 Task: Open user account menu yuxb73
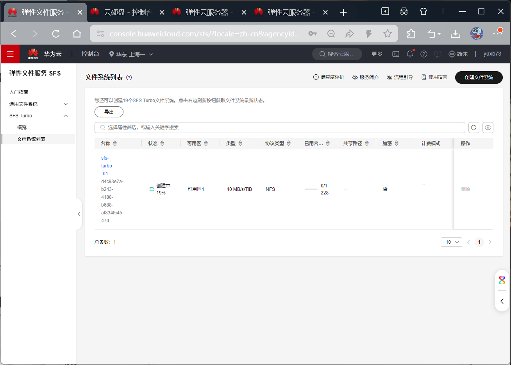(492, 54)
